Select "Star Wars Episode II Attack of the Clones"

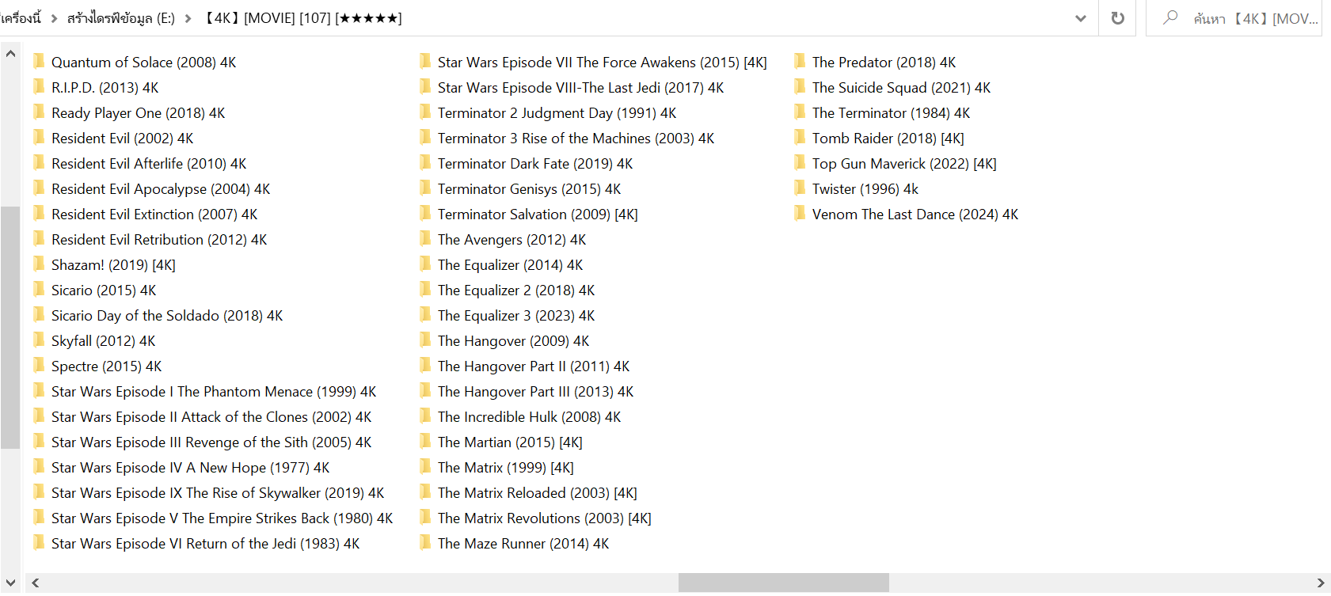click(211, 417)
